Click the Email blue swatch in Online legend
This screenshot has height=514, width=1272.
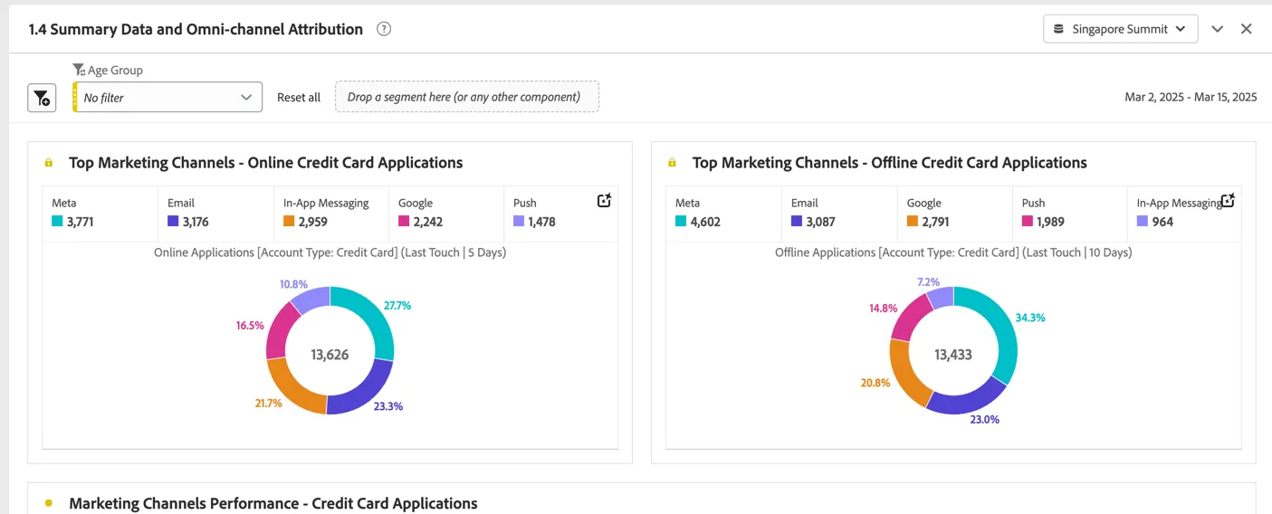coord(173,221)
